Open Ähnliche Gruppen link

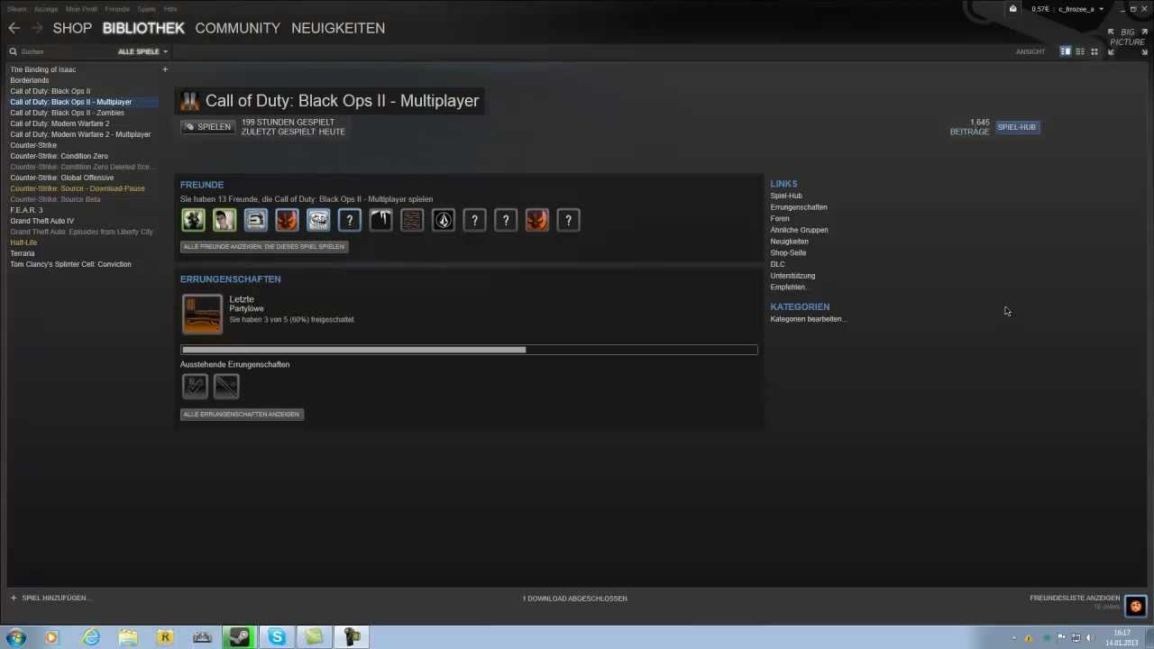[799, 230]
